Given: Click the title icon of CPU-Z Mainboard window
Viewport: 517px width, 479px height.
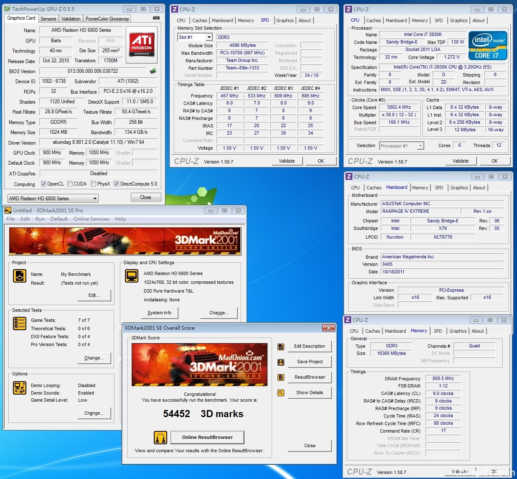Looking at the screenshot, I should pyautogui.click(x=349, y=176).
